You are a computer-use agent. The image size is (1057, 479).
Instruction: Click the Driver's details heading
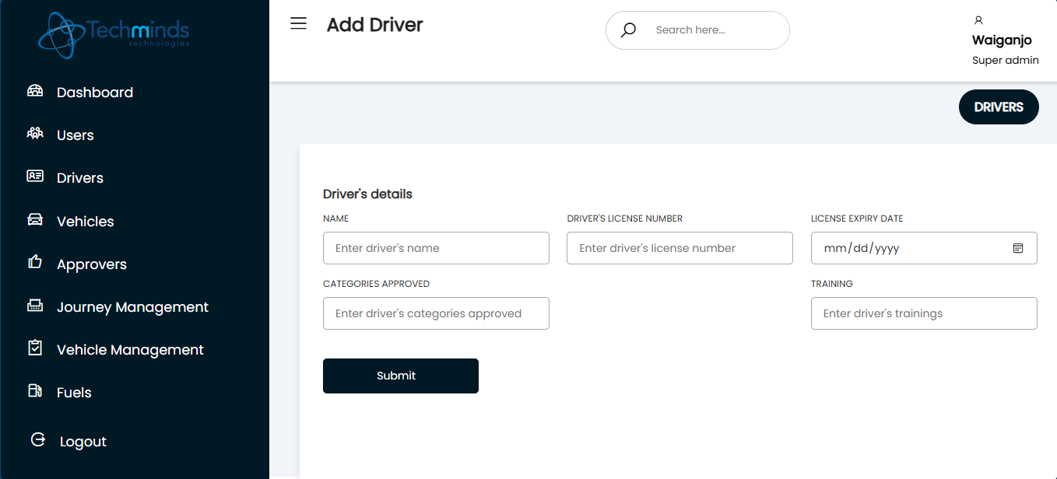(x=367, y=194)
